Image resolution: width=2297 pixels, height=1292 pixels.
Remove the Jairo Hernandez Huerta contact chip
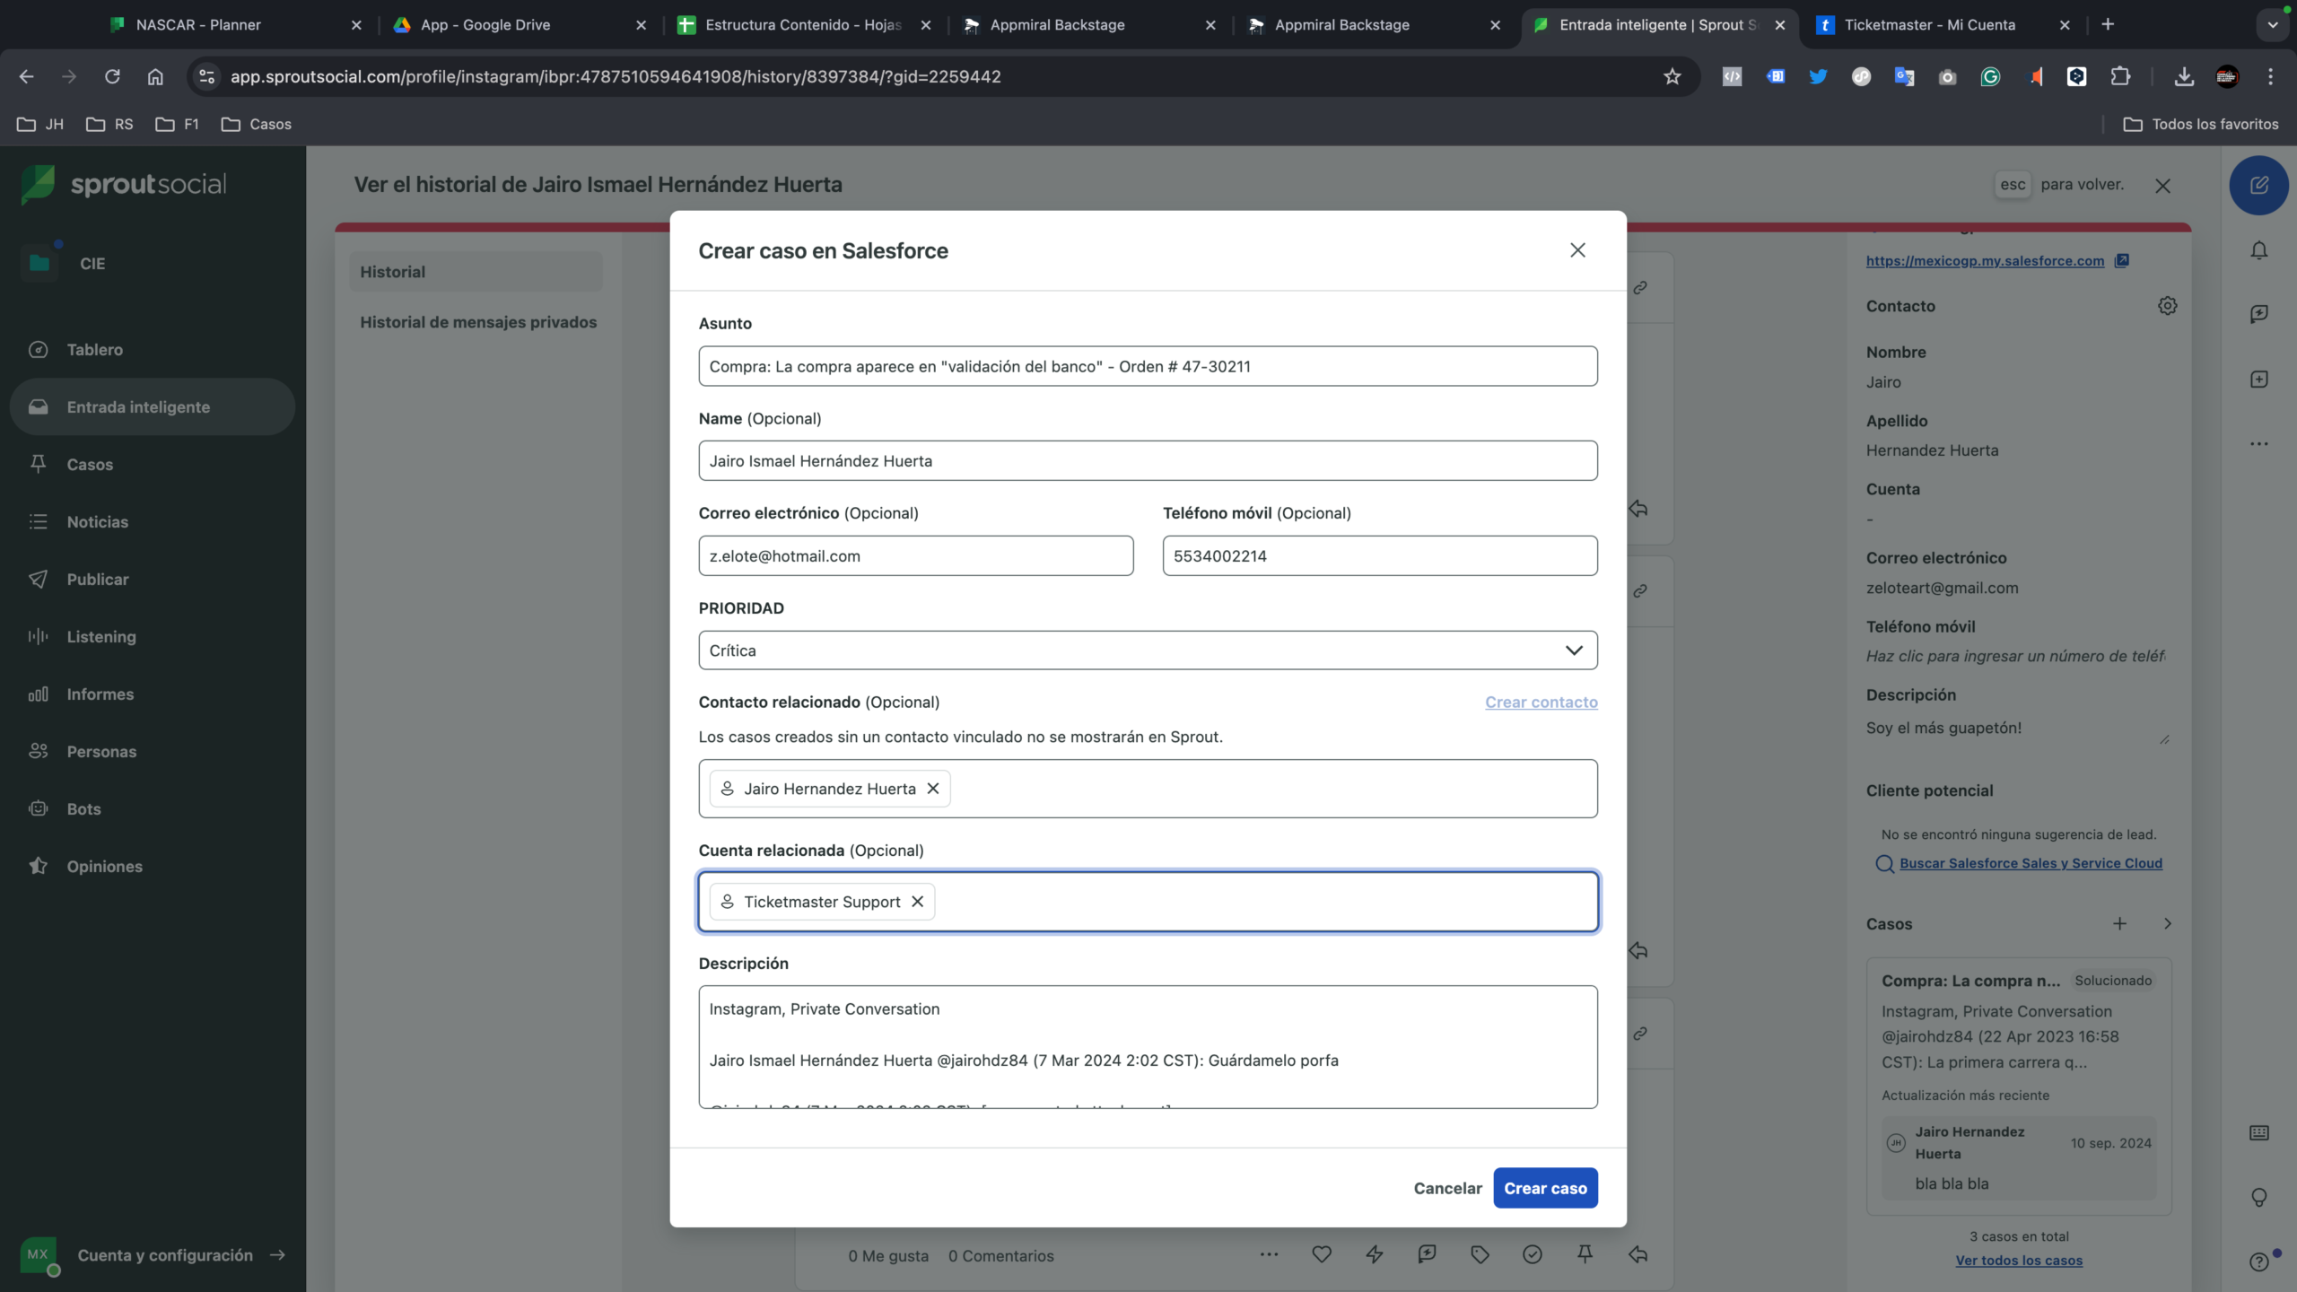click(x=933, y=788)
